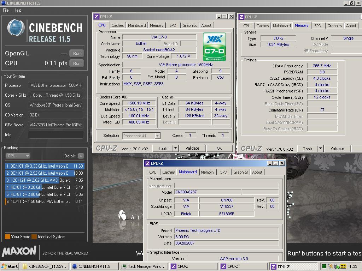
Task: Click CPU-Z title icon in Mainboard window
Action: point(147,163)
